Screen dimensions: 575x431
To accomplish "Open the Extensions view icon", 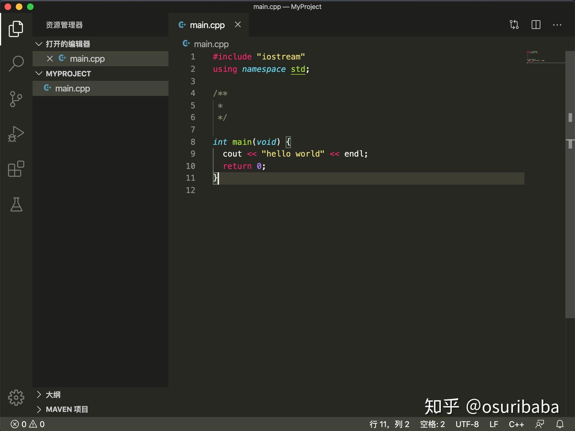I will [16, 169].
